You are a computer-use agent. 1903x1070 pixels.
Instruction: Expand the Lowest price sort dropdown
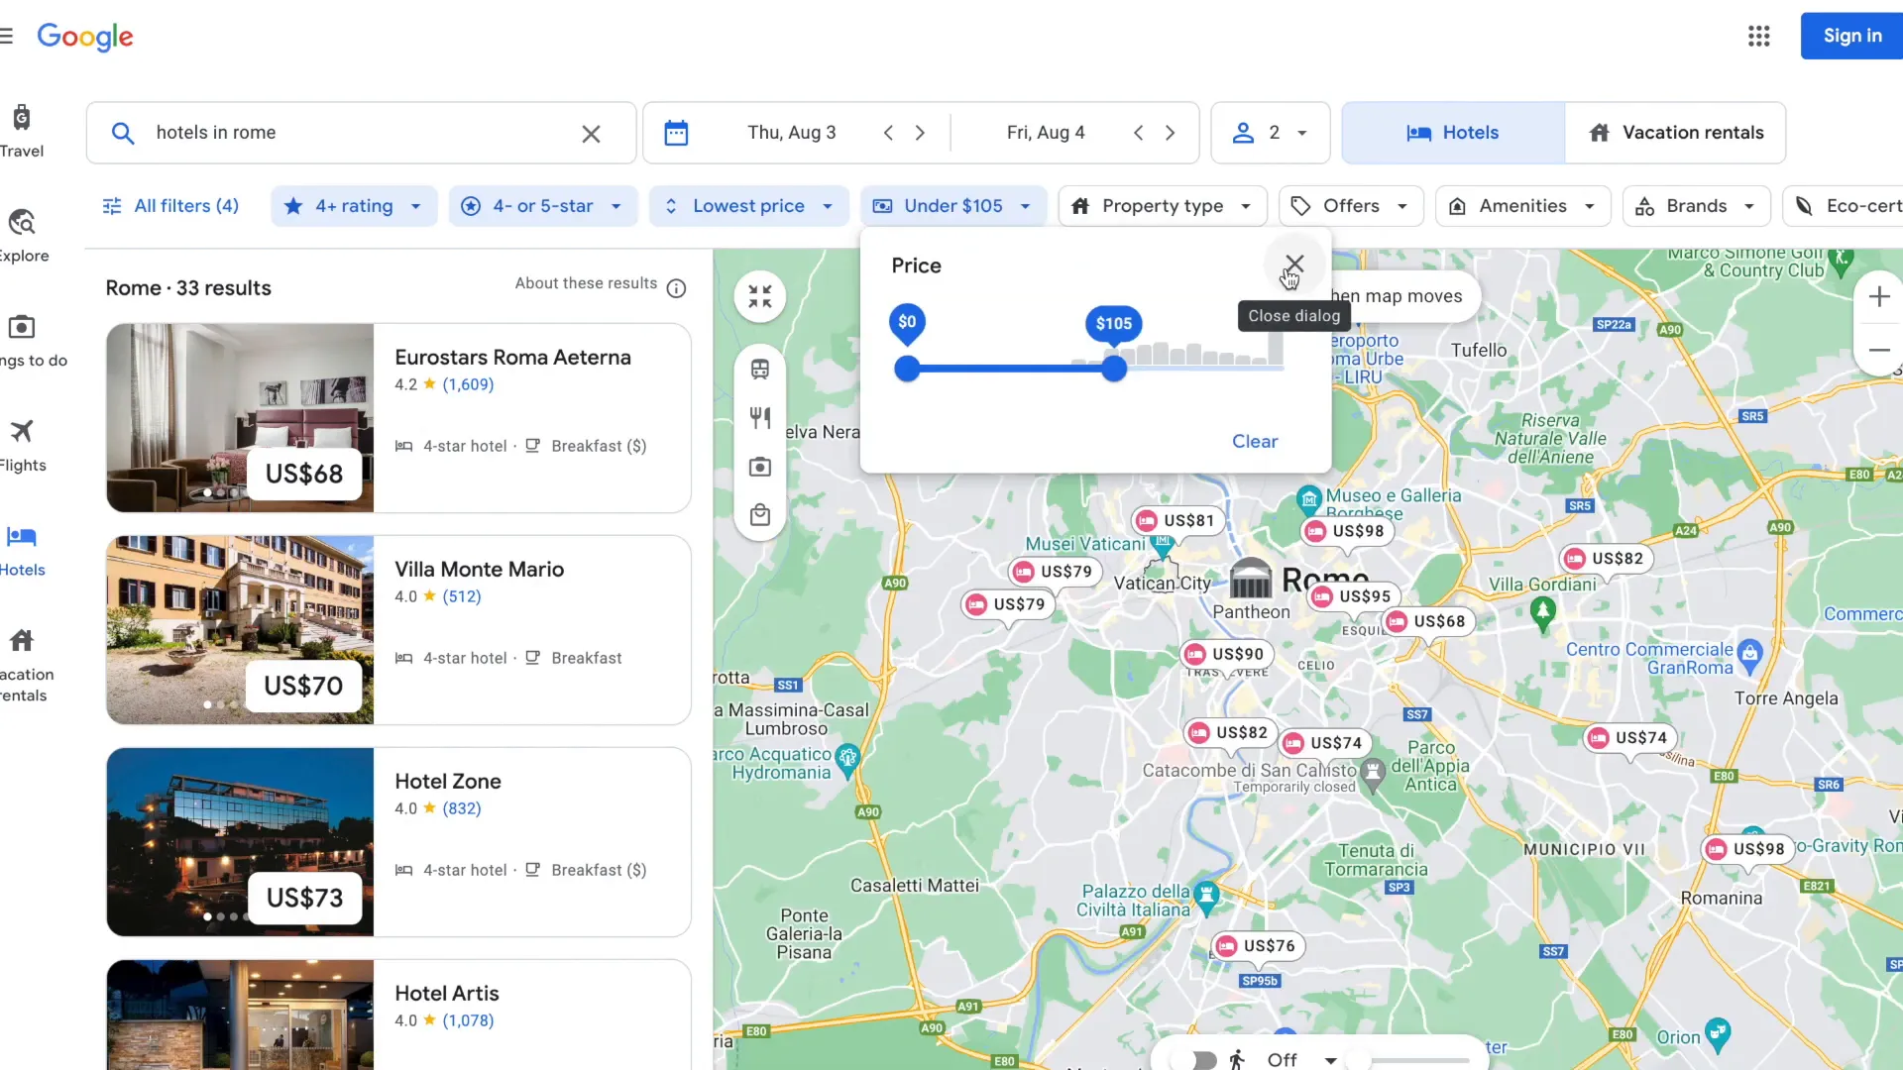click(x=749, y=206)
